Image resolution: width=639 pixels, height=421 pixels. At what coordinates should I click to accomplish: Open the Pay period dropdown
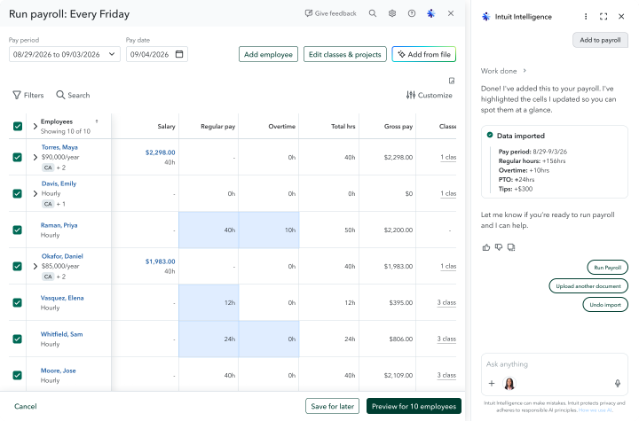(65, 54)
